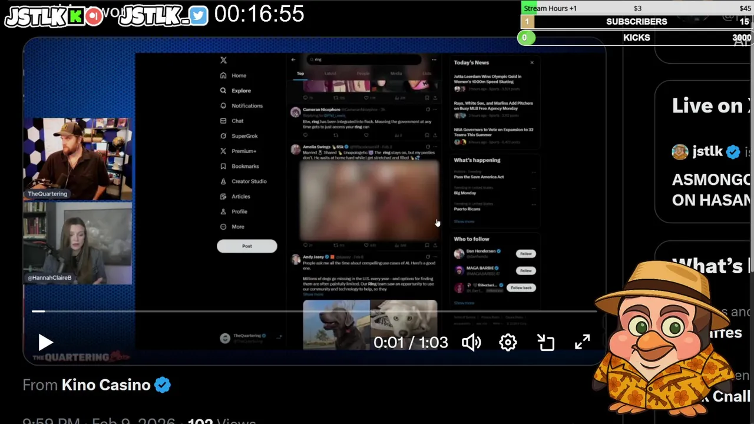
Task: Click the Follow back button
Action: coord(521,288)
